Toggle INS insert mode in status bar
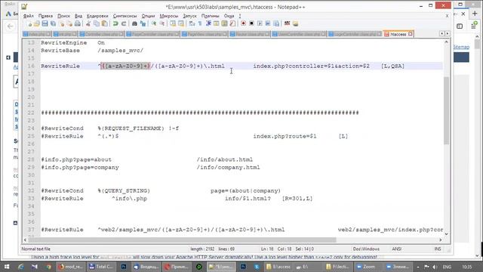 pyautogui.click(x=438, y=249)
